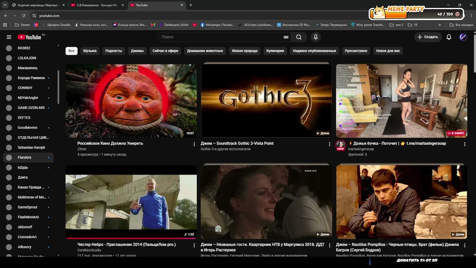Open options for 'Незваные гости' jam
Image resolution: width=476 pixels, height=268 pixels.
tap(329, 245)
